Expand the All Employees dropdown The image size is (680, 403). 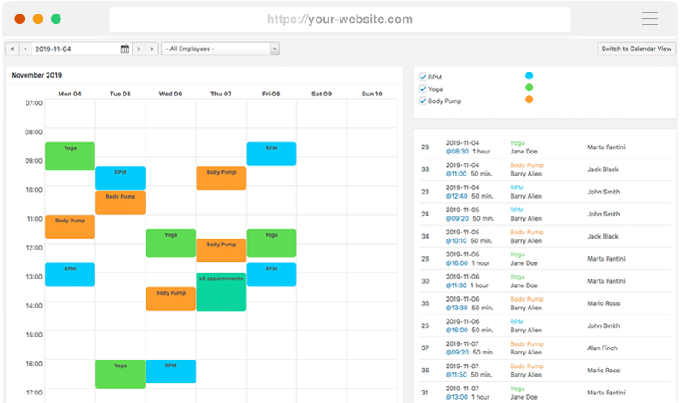pos(220,49)
